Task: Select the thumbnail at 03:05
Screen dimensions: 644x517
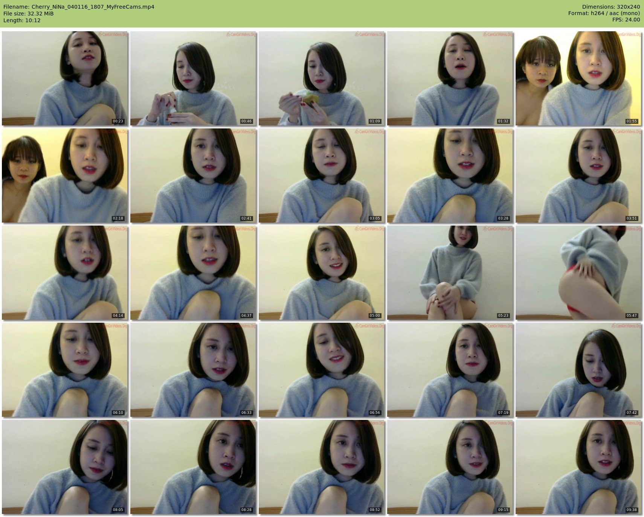Action: pos(322,175)
